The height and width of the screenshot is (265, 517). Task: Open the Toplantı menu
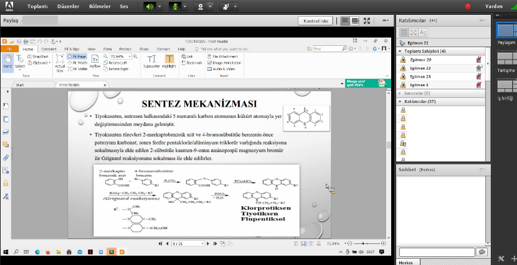click(x=37, y=6)
